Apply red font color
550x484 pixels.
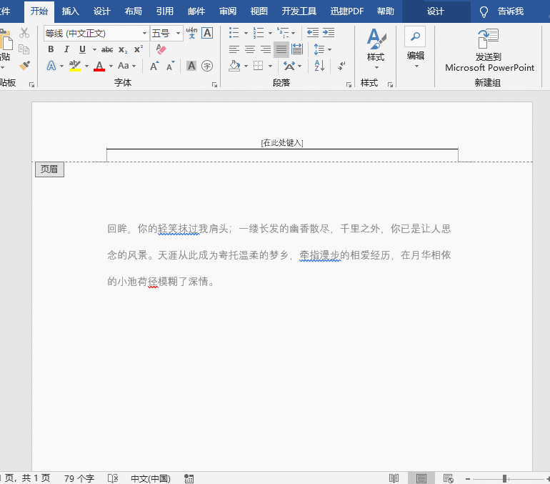(x=99, y=66)
